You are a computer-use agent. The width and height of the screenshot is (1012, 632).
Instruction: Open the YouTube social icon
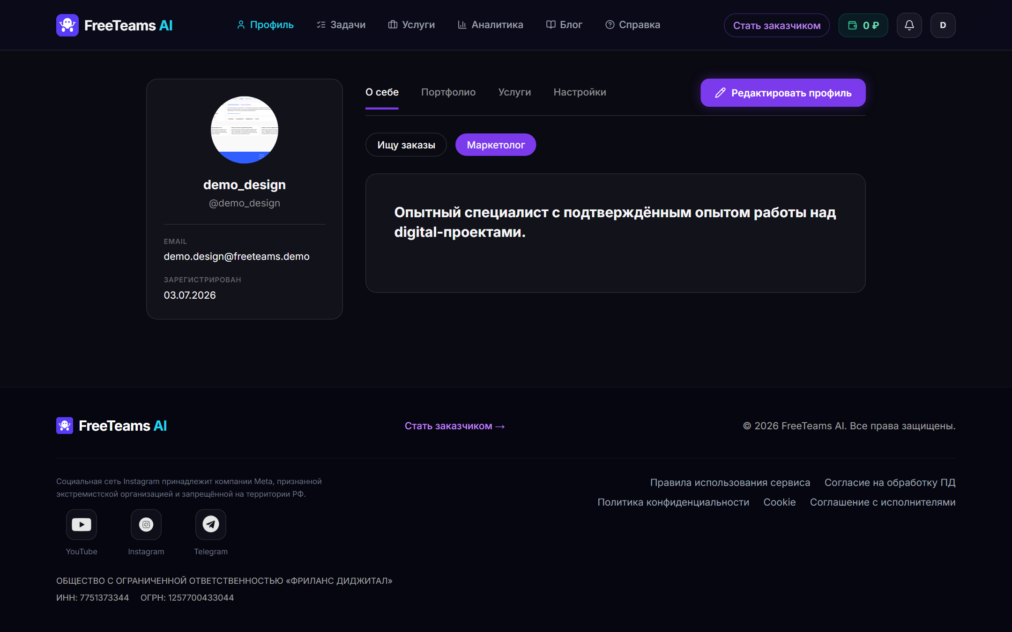[x=82, y=524]
